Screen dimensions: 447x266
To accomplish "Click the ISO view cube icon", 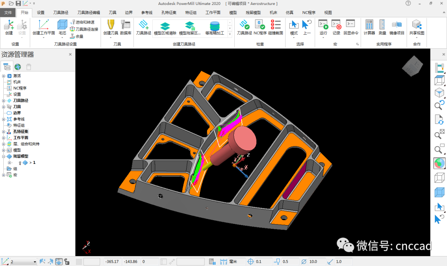I will 439,93.
